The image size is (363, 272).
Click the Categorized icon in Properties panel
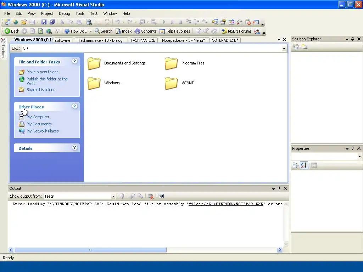point(296,165)
